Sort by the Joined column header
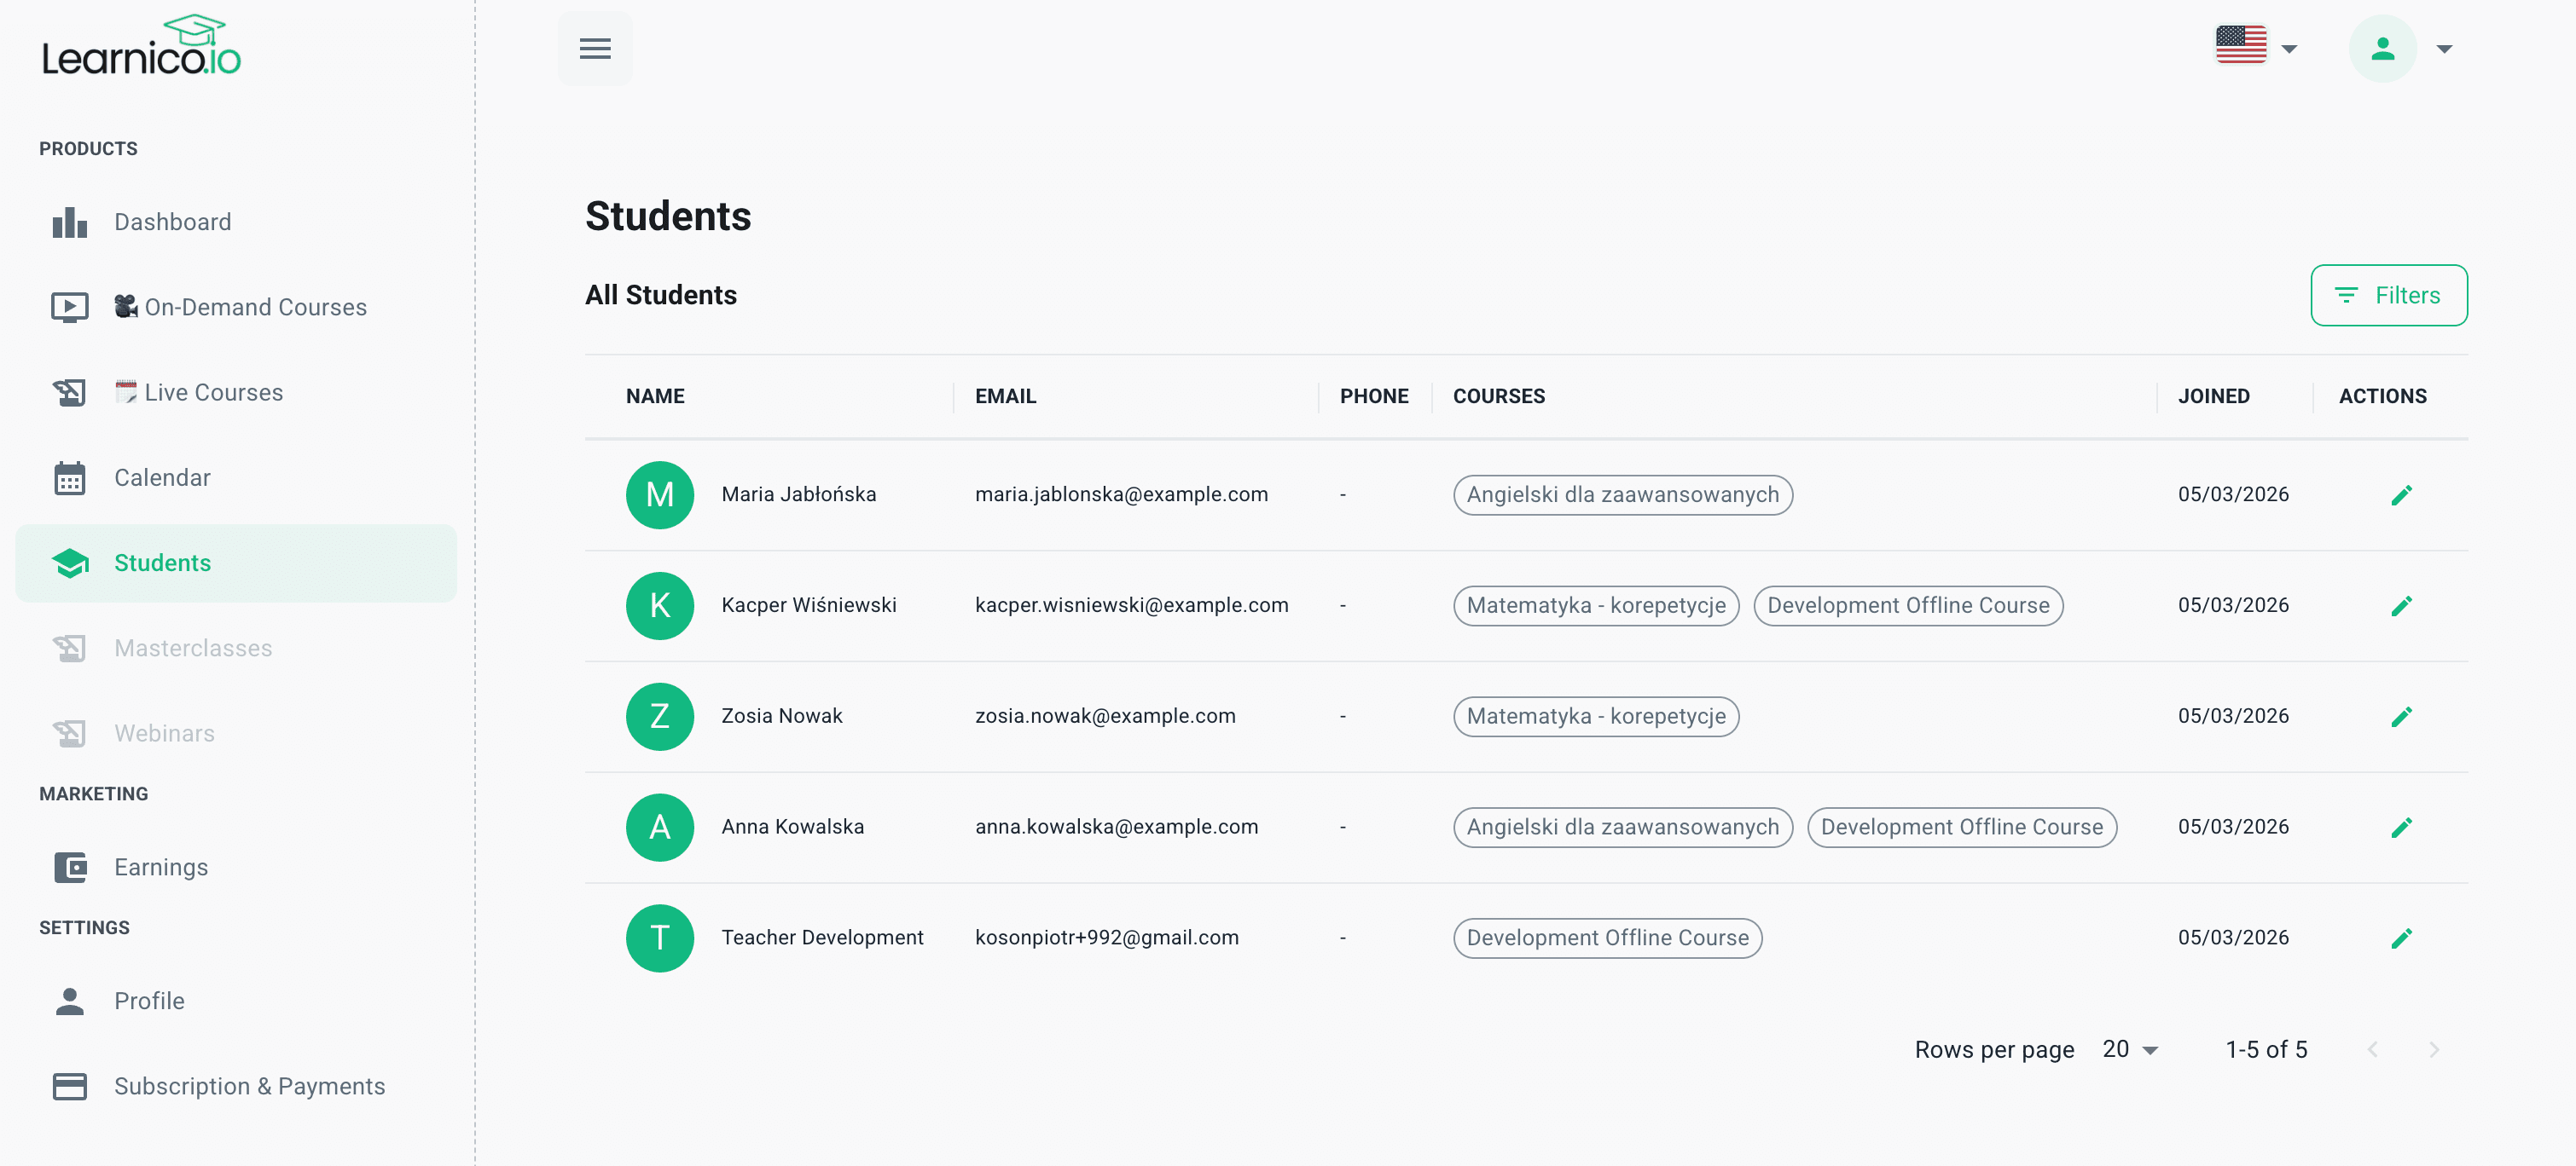Image resolution: width=2576 pixels, height=1166 pixels. (x=2213, y=396)
